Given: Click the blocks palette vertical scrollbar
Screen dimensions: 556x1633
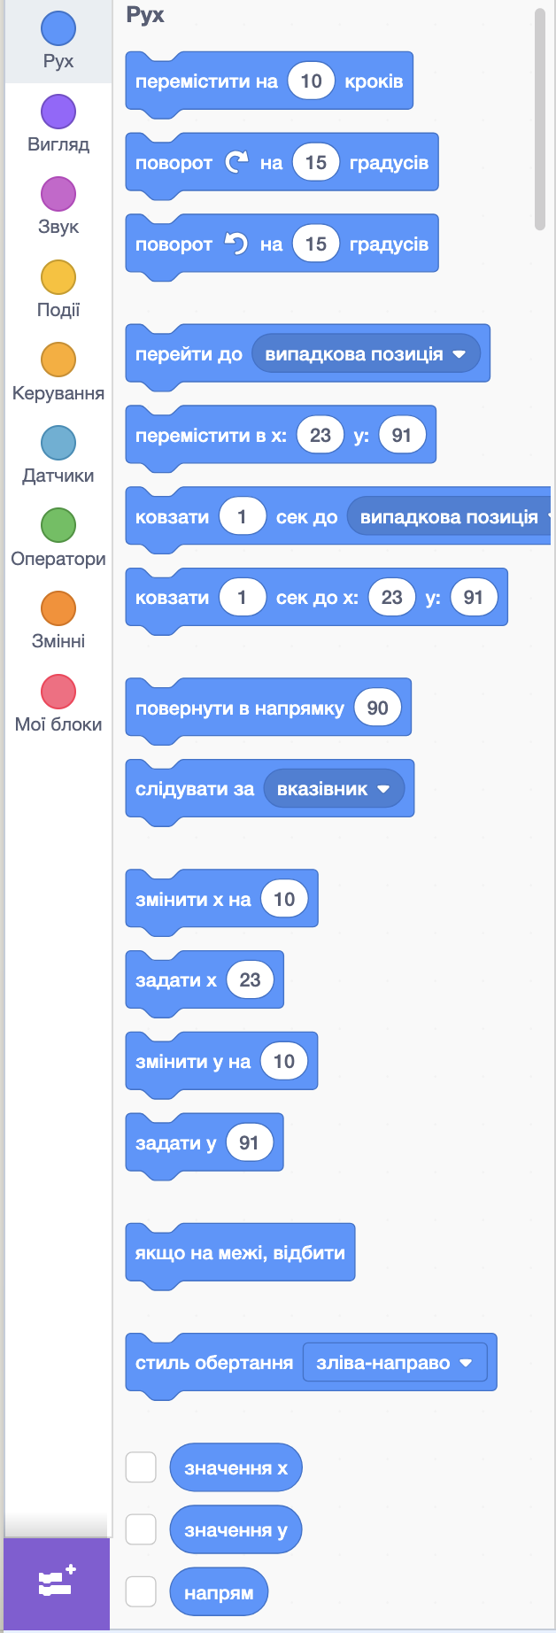Looking at the screenshot, I should (540, 120).
